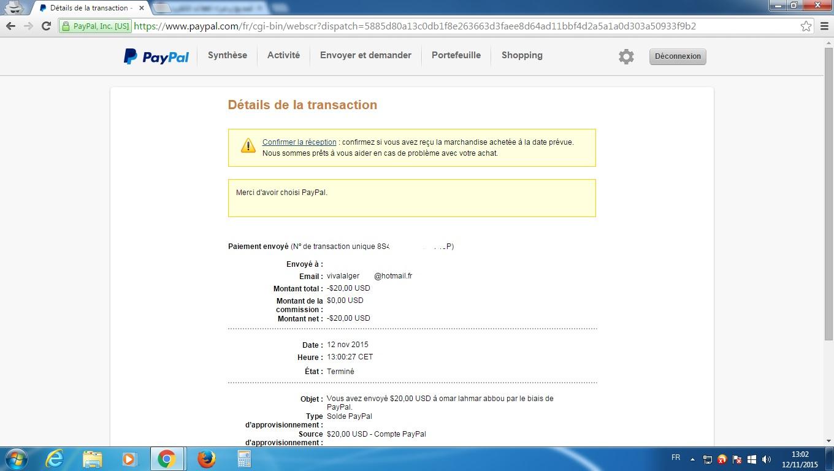Follow the Confirmer la réception link
This screenshot has width=834, height=471.
(x=299, y=142)
